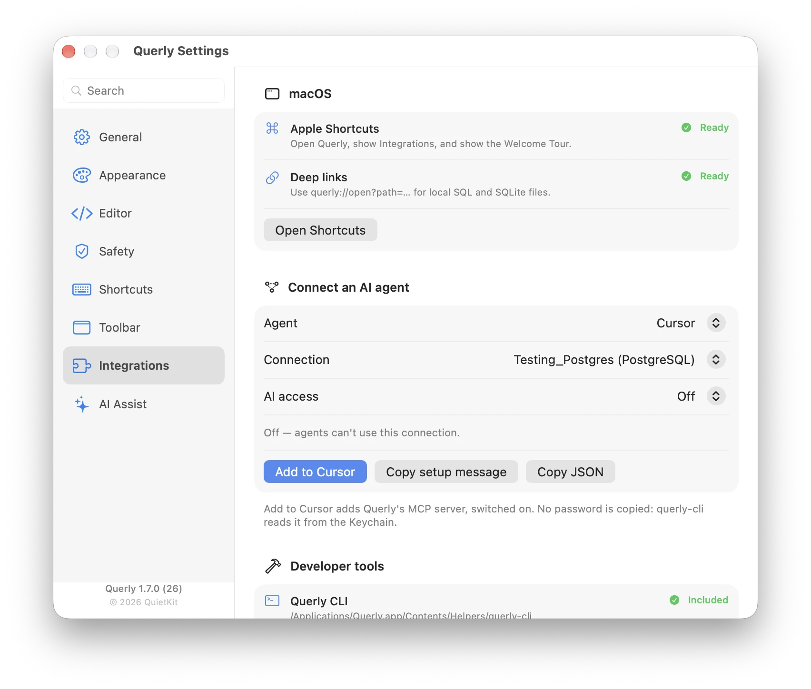Viewport: 811px width, 689px height.
Task: Click Add to Cursor button
Action: 315,472
